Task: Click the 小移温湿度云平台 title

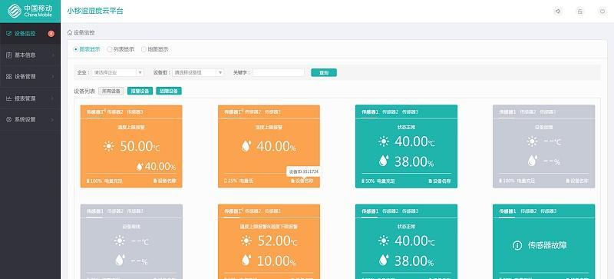Action: [x=95, y=11]
